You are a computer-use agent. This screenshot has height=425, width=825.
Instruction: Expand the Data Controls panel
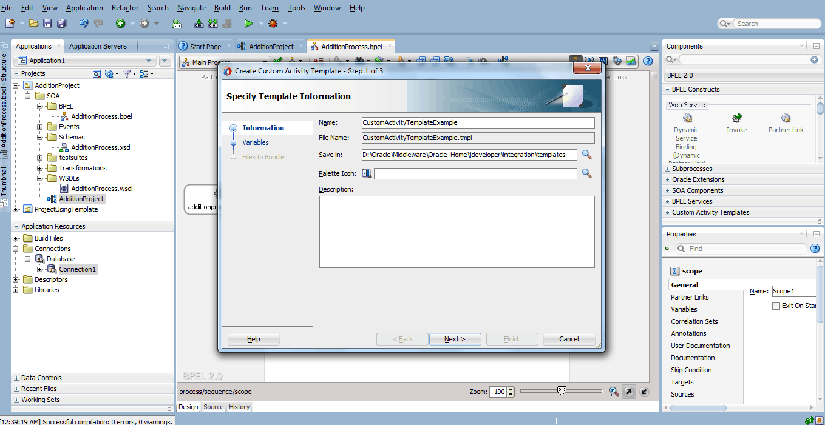16,378
